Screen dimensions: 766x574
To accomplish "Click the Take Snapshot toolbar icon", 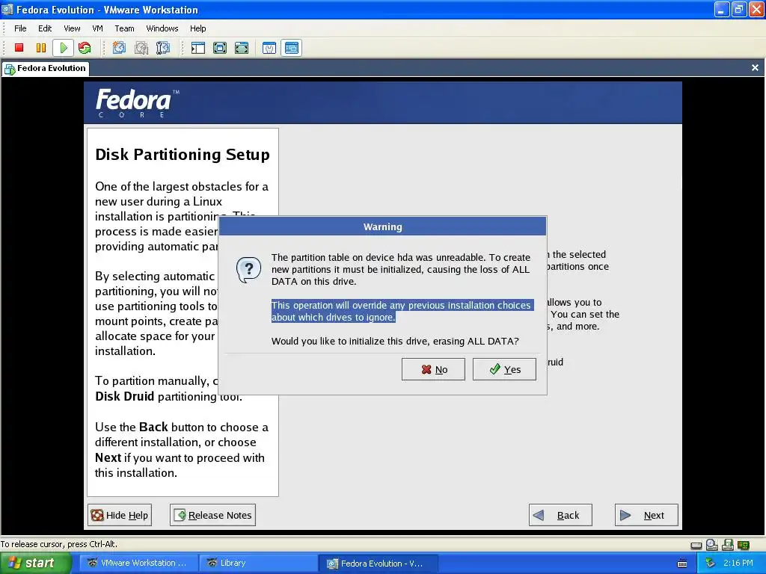I will [x=119, y=48].
